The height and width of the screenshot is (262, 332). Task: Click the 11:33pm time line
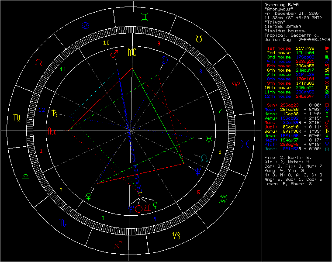pyautogui.click(x=293, y=18)
